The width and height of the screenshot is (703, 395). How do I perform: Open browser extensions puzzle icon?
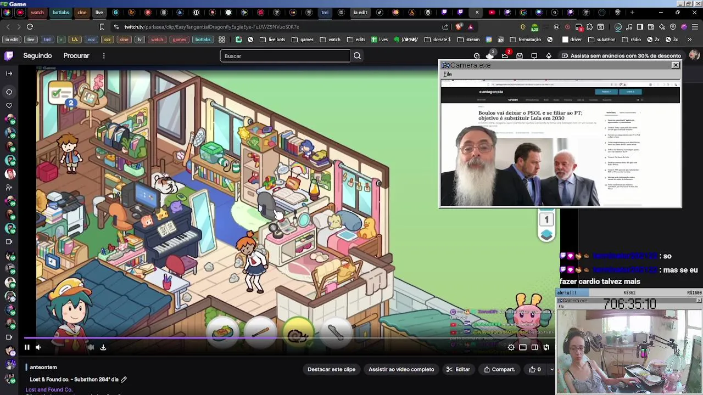[589, 26]
